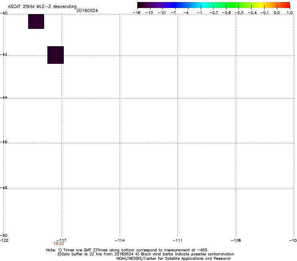Click the -108 longitude axis label

click(x=236, y=241)
